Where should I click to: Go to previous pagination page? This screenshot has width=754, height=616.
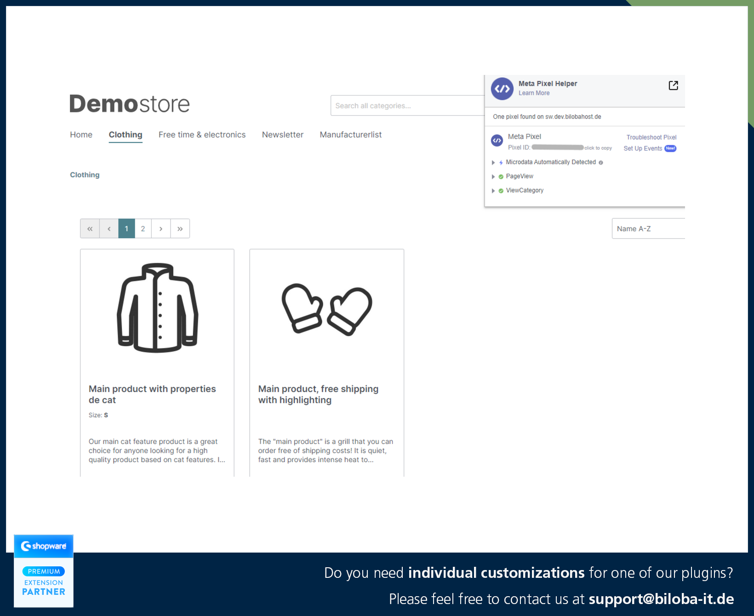(x=109, y=228)
